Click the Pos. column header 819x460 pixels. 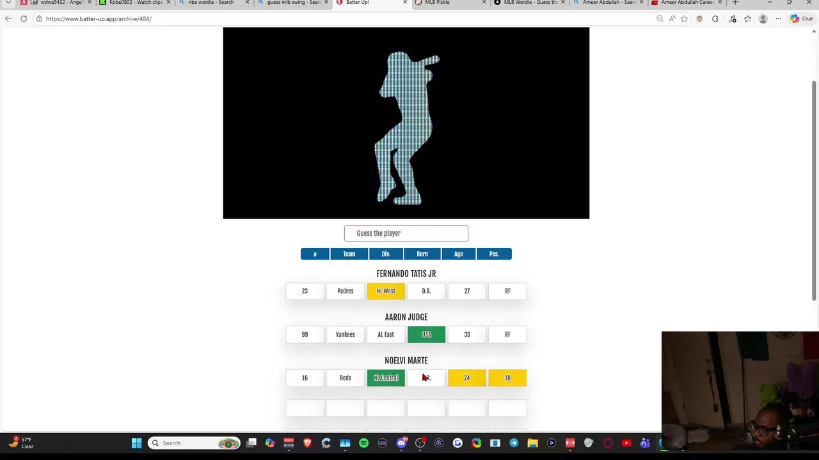click(x=494, y=254)
